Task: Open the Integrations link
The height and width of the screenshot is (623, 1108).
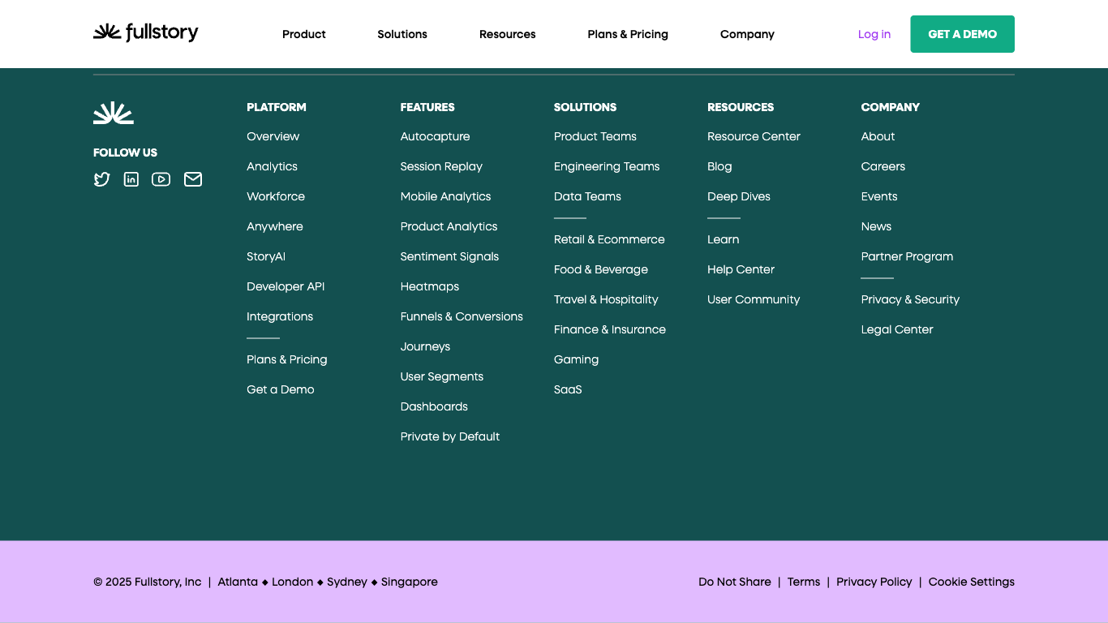Action: coord(280,316)
